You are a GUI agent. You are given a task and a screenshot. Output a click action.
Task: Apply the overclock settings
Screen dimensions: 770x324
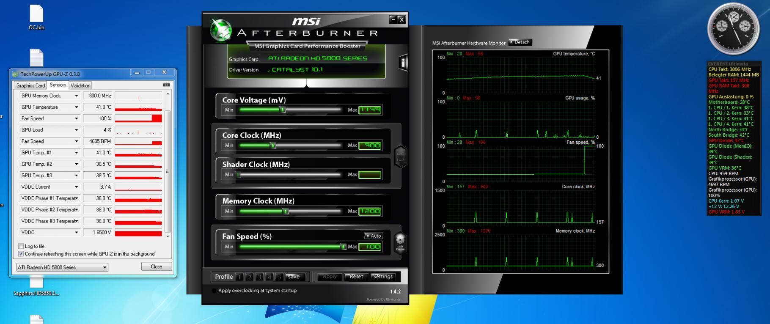tap(329, 277)
